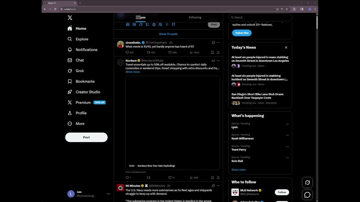360x202 pixels.
Task: Switch to the Following tab
Action: pos(195,17)
